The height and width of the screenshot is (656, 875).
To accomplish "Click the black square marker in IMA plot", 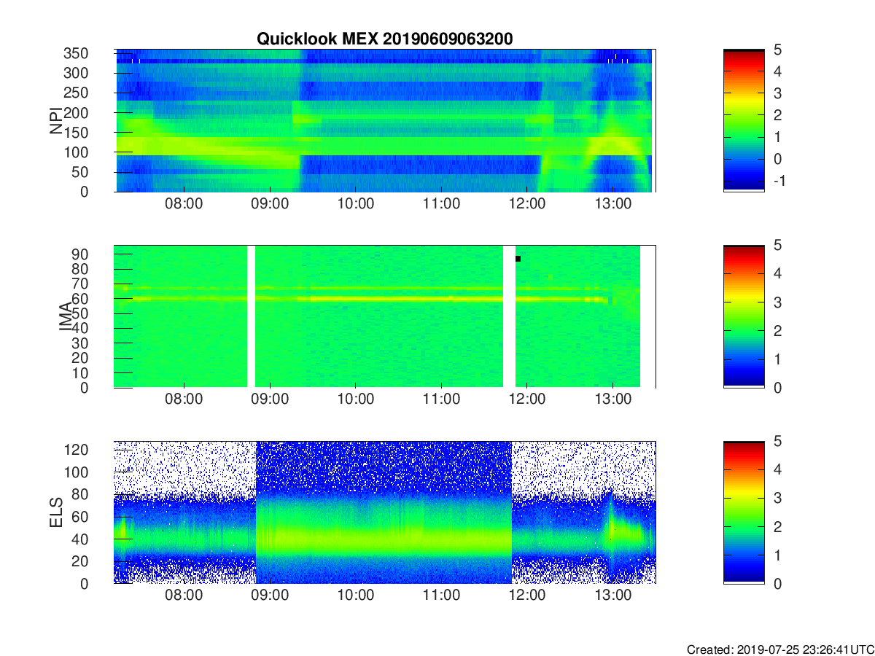I will coord(518,259).
